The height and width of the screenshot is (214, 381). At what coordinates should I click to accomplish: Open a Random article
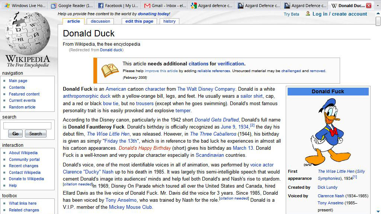(x=22, y=107)
